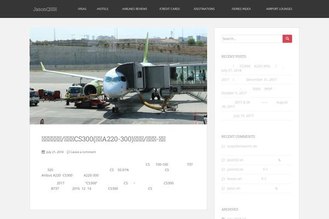Focus the Search input field
Viewport: 329px width, 219px height.
pyautogui.click(x=252, y=39)
